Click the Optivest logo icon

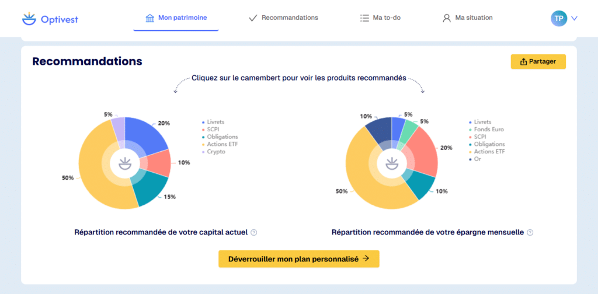tap(29, 19)
